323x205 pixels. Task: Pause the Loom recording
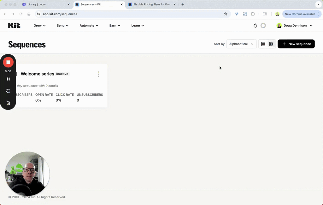8,79
